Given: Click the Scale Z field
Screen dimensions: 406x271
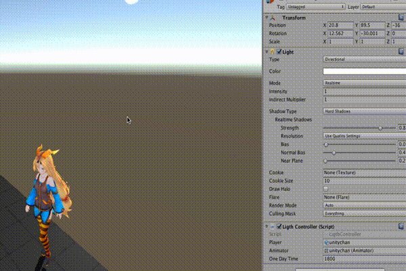Looking at the screenshot, I should (x=399, y=41).
